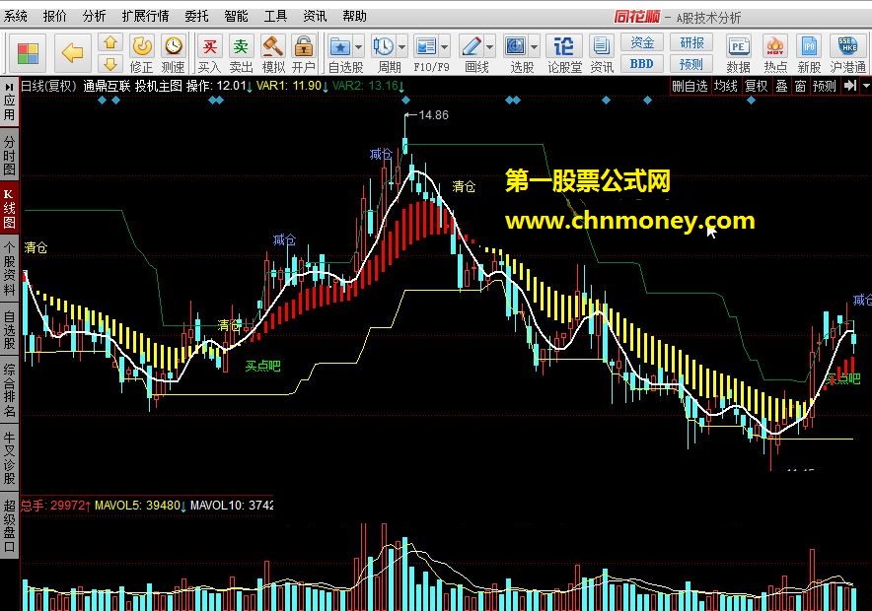Open the 资讯 menu in menu bar
The image size is (872, 611).
click(x=315, y=16)
